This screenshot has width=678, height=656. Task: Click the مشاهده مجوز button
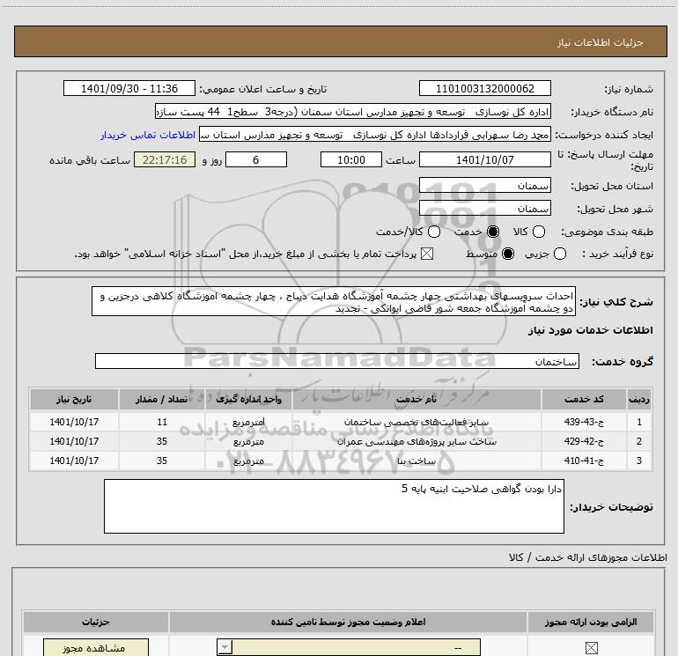[96, 648]
